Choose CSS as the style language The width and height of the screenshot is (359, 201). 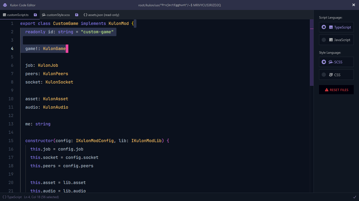[336, 75]
